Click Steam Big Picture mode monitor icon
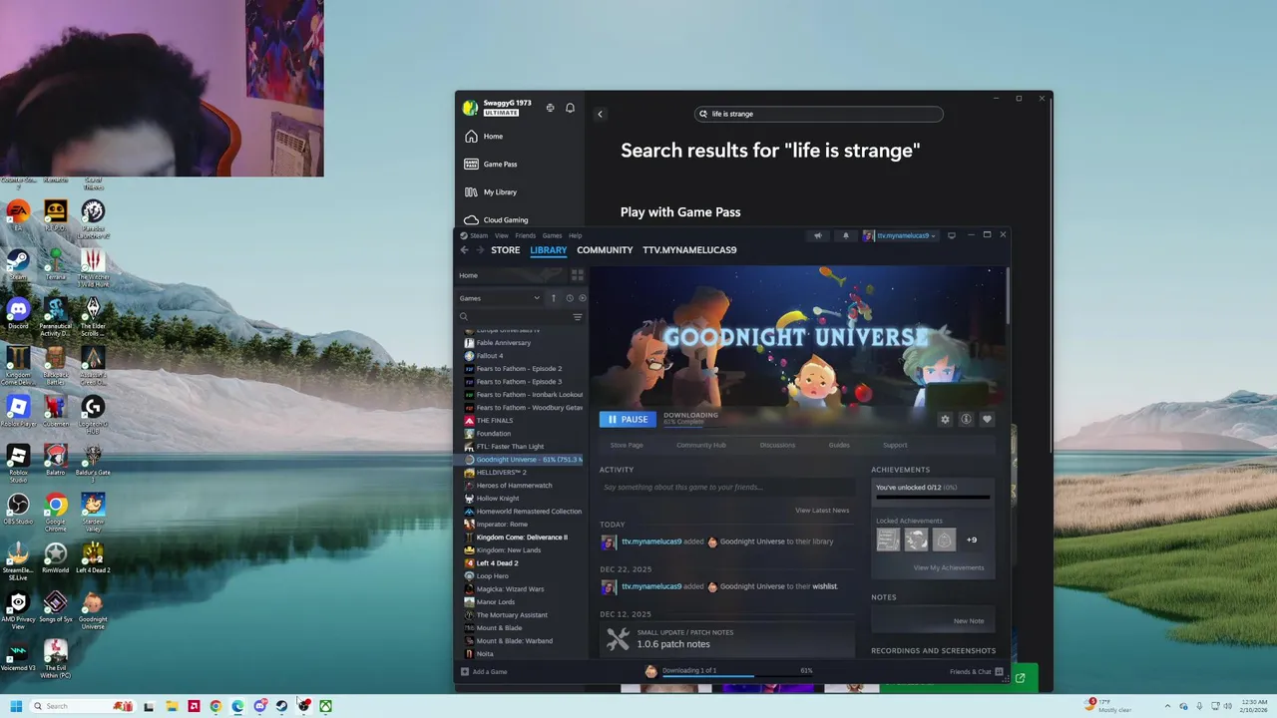 point(952,236)
